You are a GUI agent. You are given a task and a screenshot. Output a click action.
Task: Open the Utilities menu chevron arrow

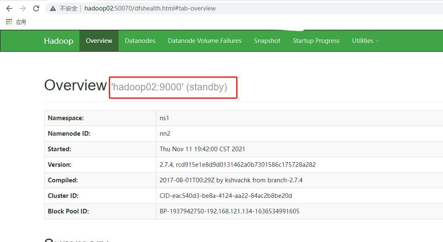377,42
